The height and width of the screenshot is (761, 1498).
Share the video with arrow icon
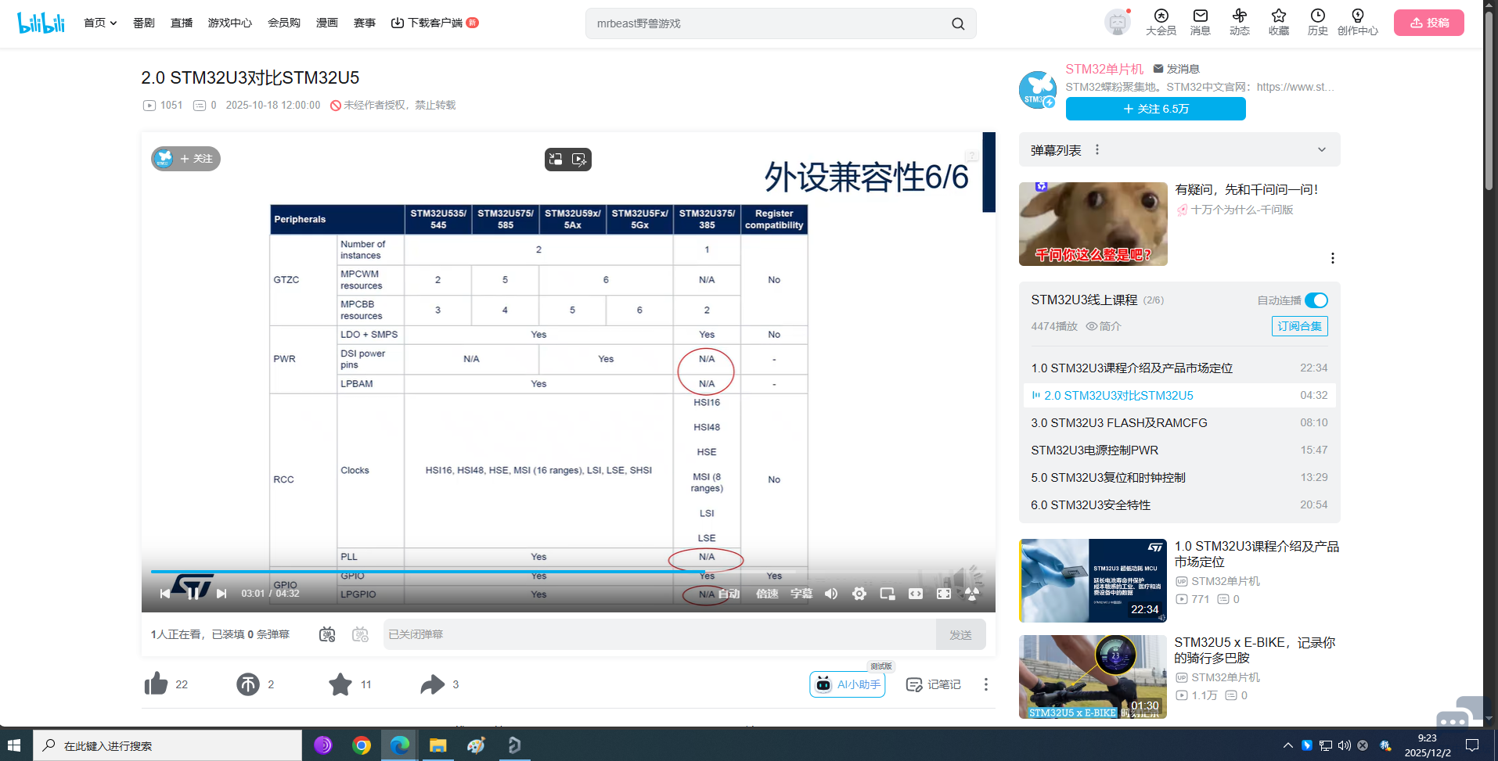coord(432,684)
